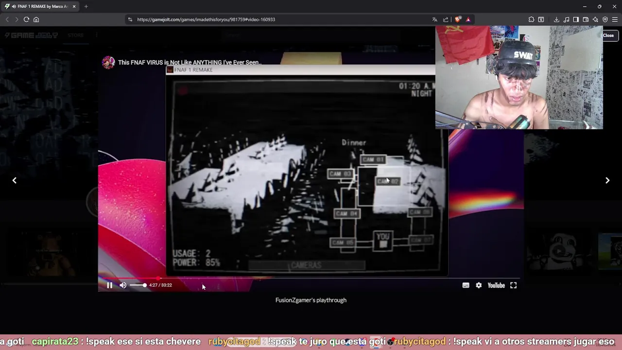622x350 pixels.
Task: Open Brave Rewards triangle icon
Action: pos(468,19)
